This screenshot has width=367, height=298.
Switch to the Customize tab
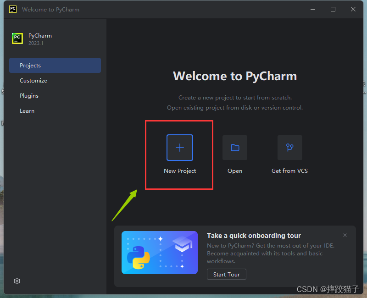55,81
